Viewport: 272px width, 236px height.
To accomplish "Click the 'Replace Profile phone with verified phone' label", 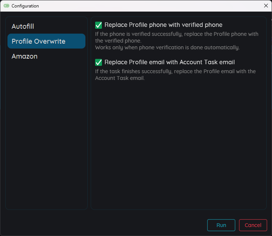I will [x=163, y=25].
